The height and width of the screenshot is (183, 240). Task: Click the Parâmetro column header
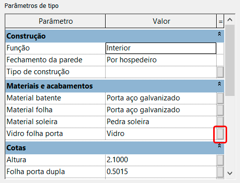point(56,21)
